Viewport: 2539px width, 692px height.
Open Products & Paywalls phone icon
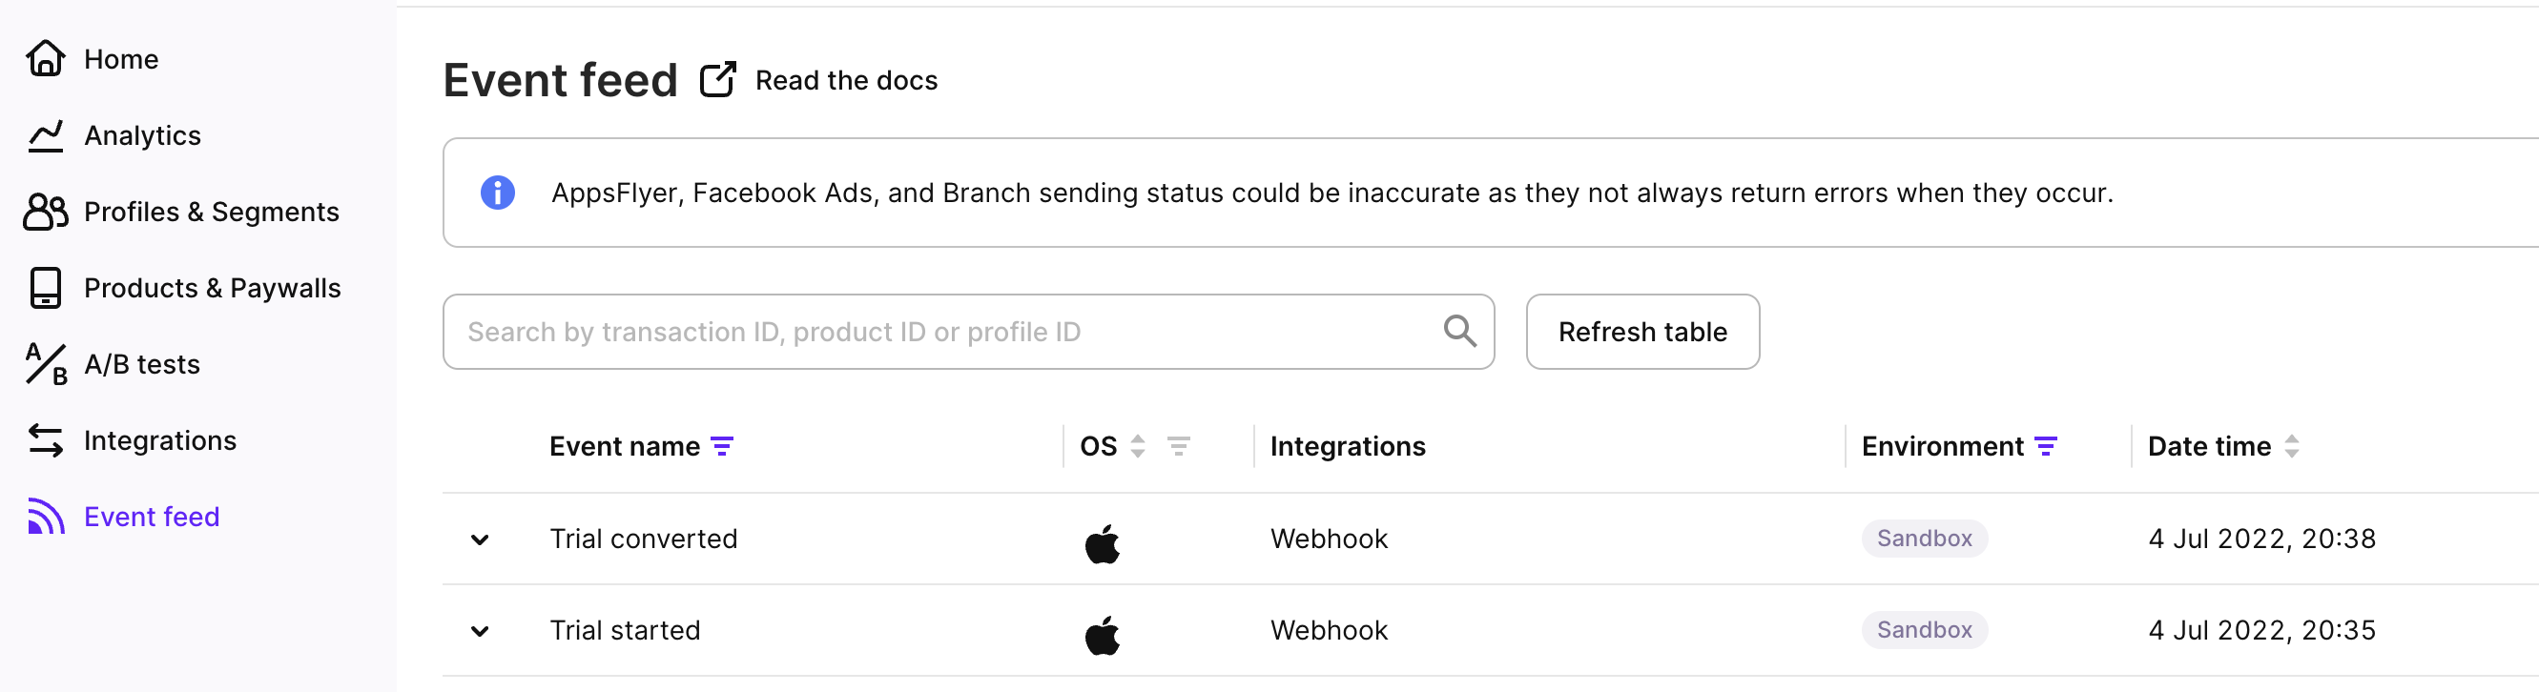tap(46, 289)
